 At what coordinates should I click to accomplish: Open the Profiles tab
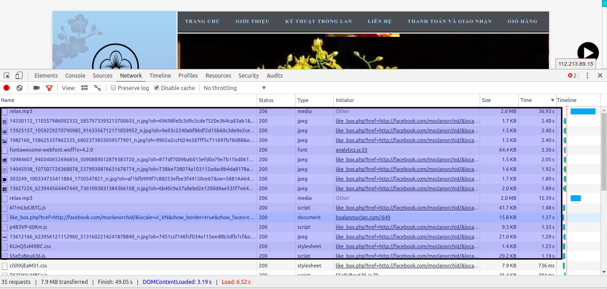tap(188, 76)
